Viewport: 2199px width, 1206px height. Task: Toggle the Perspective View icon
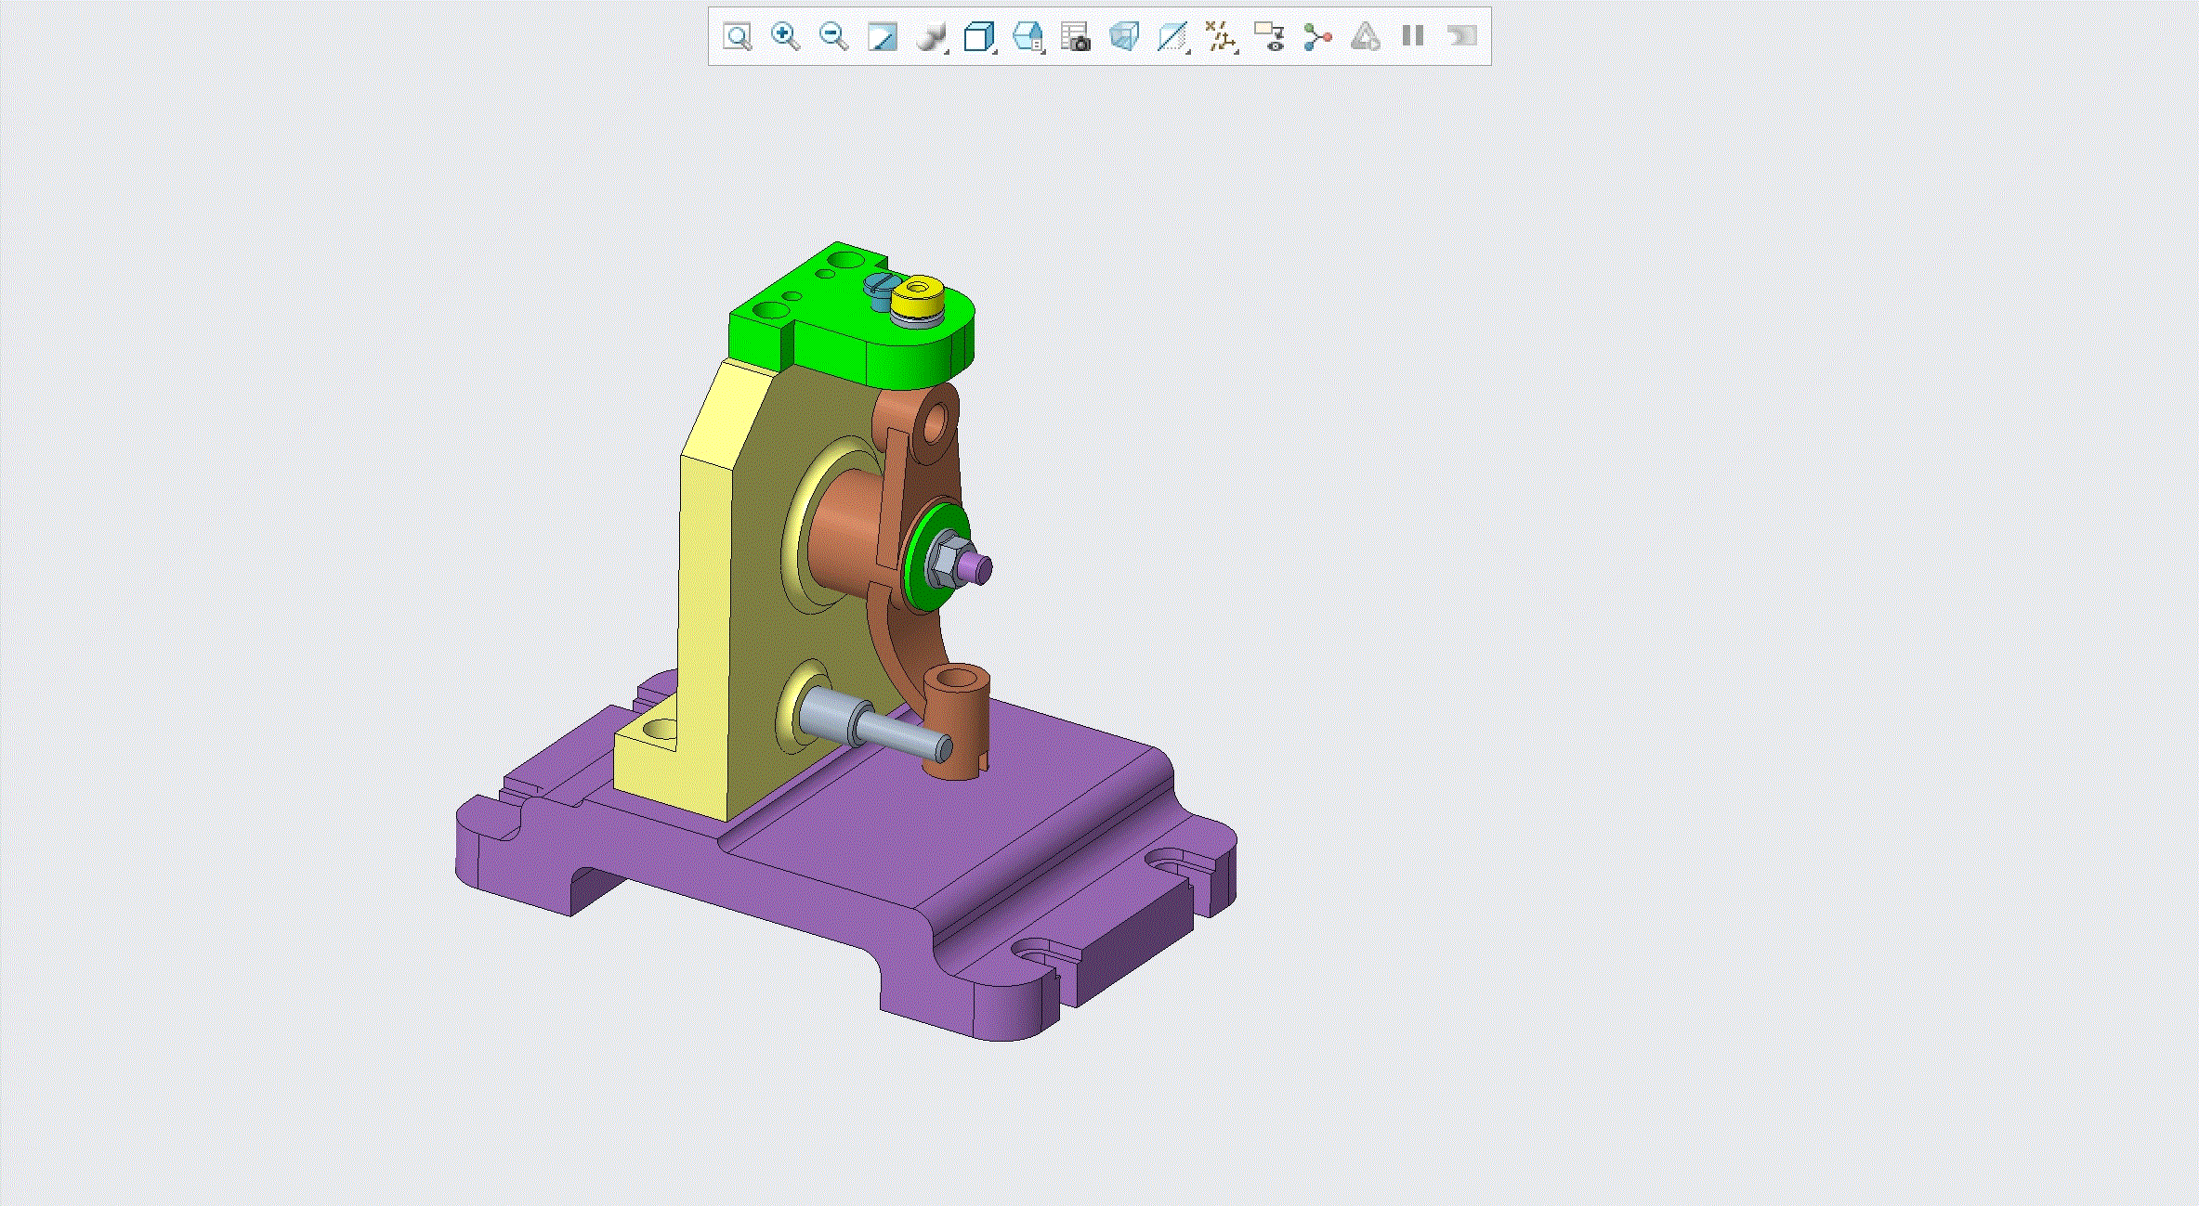pyautogui.click(x=1123, y=37)
